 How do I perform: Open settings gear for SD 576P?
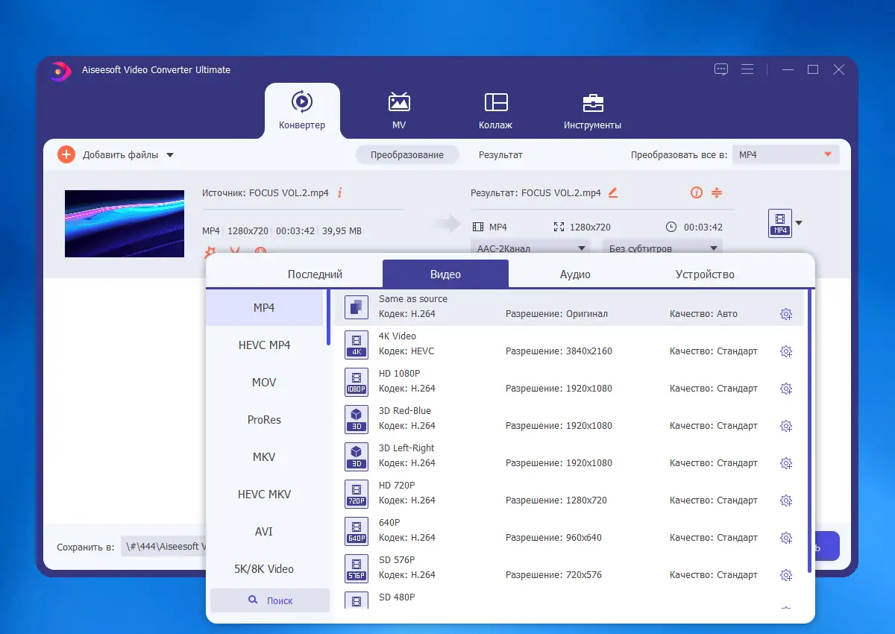coord(785,575)
